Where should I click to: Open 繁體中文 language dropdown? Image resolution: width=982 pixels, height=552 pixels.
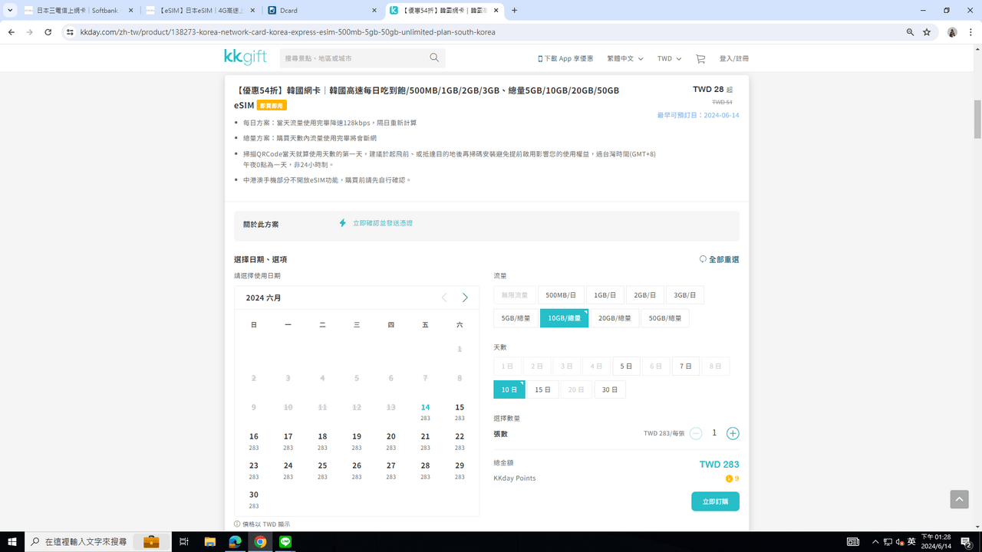tap(625, 58)
